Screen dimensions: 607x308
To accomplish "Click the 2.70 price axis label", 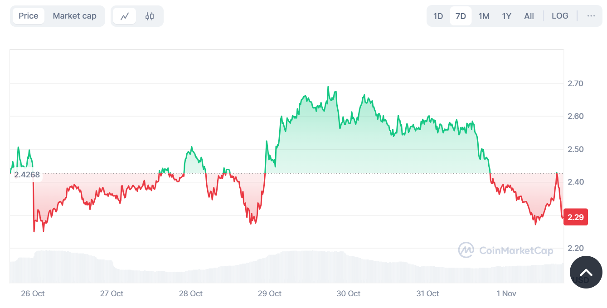I will (x=575, y=83).
